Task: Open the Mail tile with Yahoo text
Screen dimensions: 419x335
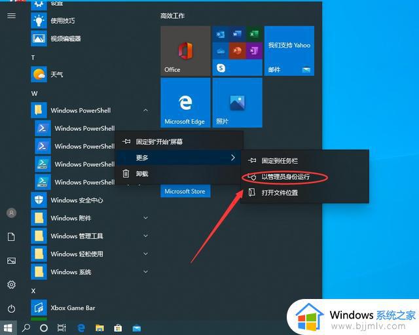Action: pos(289,51)
